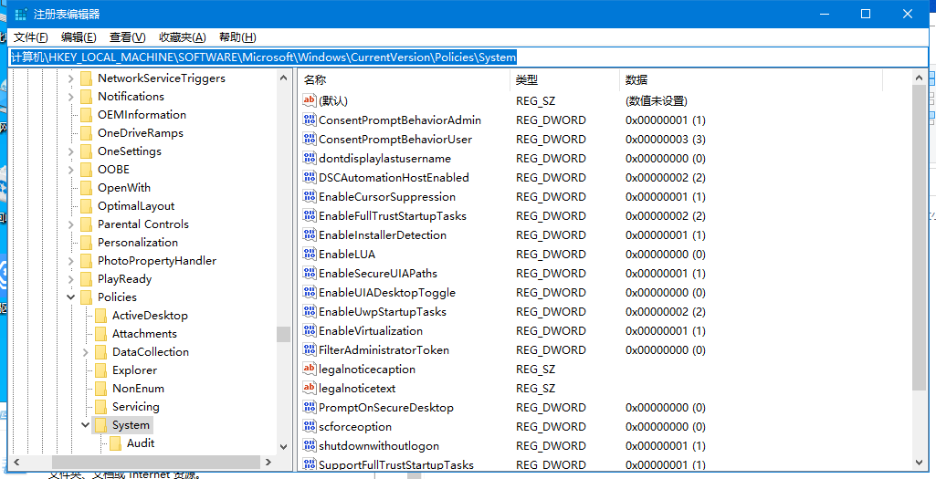936x479 pixels.
Task: Click the PromptOnSecureDesktop value icon
Action: (x=310, y=408)
